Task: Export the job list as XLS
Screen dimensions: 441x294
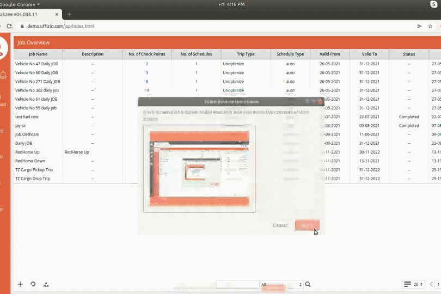Action: 46,284
